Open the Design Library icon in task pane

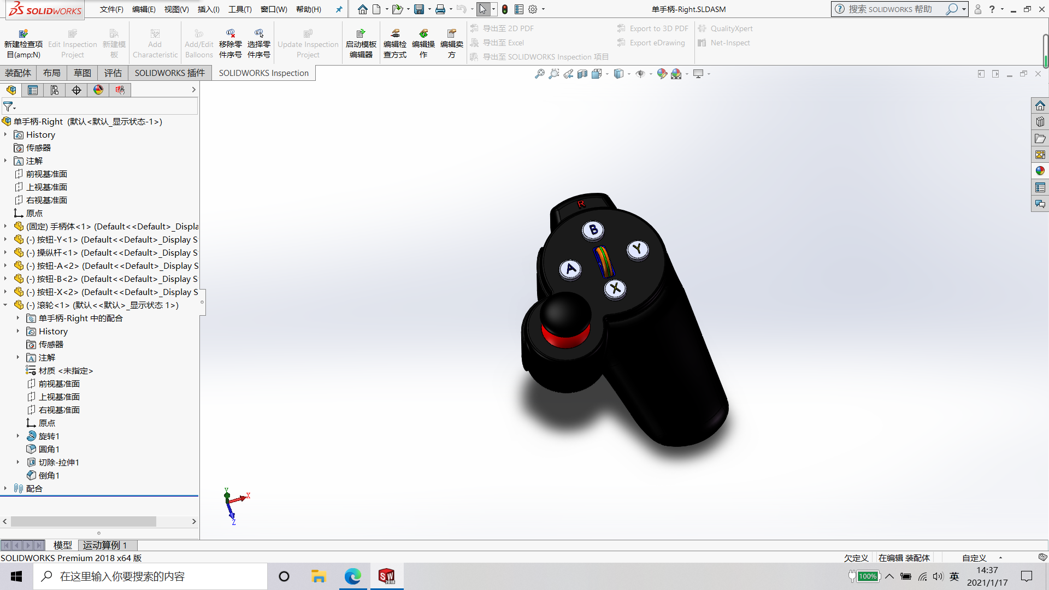tap(1040, 122)
